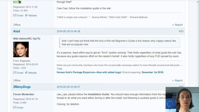The height and width of the screenshot is (112, 199).
Task: Click Alad's "Offline" status text
Action: tap(17, 81)
